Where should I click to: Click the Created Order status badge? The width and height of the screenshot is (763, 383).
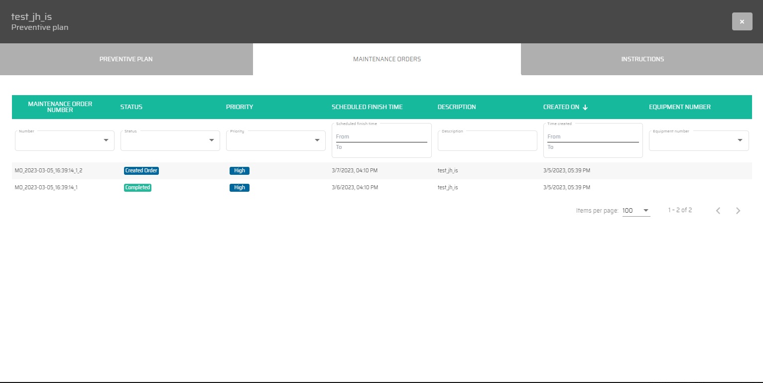[141, 170]
